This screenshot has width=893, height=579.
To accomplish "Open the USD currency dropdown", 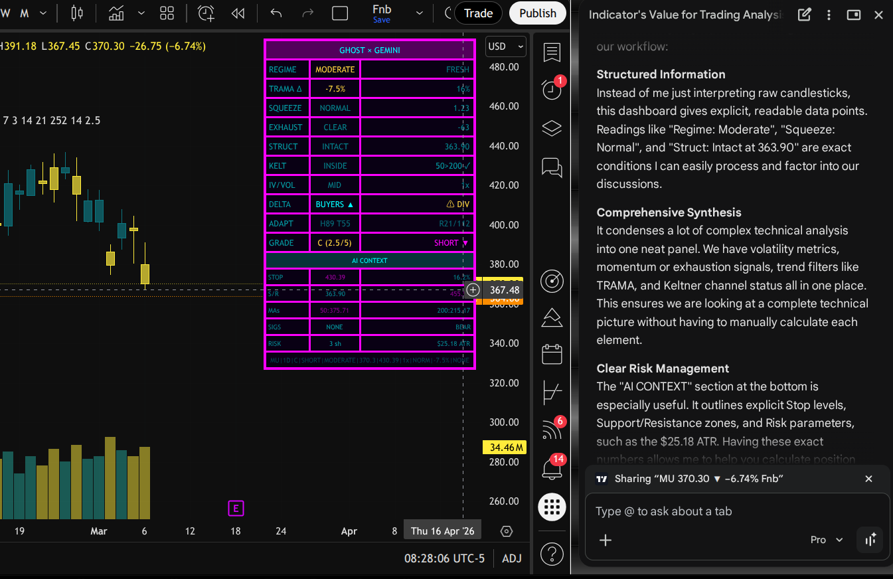I will point(506,46).
